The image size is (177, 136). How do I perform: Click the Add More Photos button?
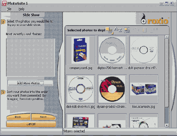click(30, 83)
